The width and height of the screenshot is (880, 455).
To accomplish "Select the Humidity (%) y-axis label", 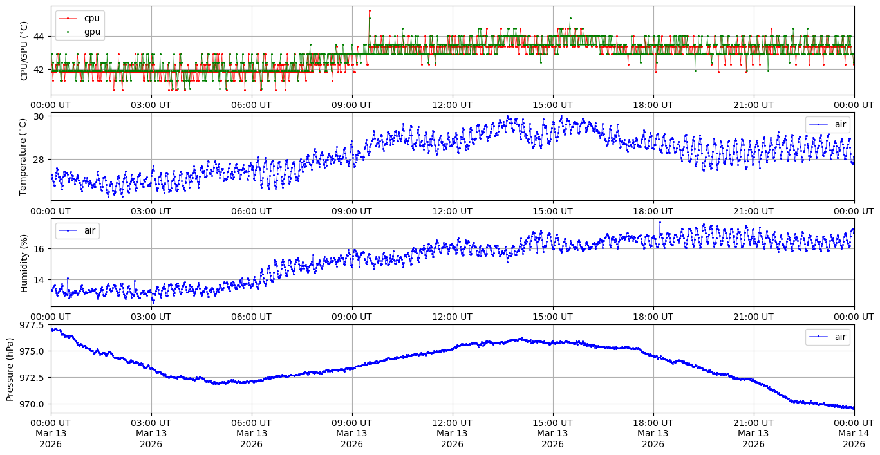I will pyautogui.click(x=24, y=263).
